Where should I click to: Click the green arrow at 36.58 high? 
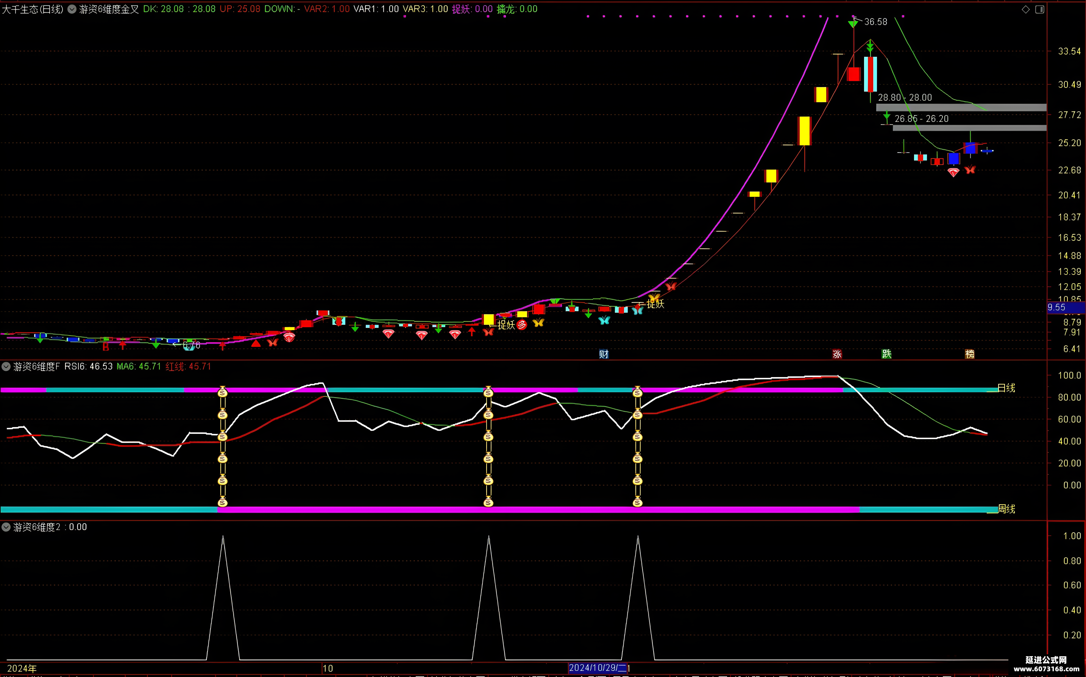point(853,23)
